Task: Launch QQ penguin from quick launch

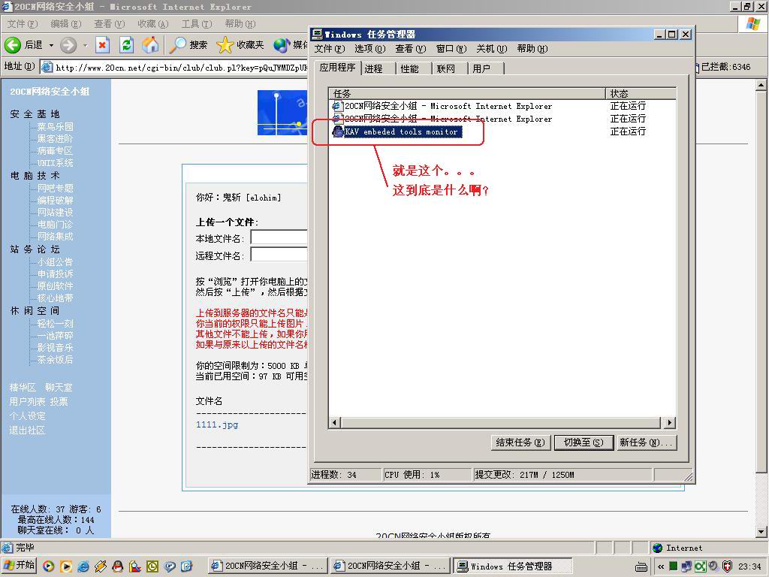Action: [118, 566]
